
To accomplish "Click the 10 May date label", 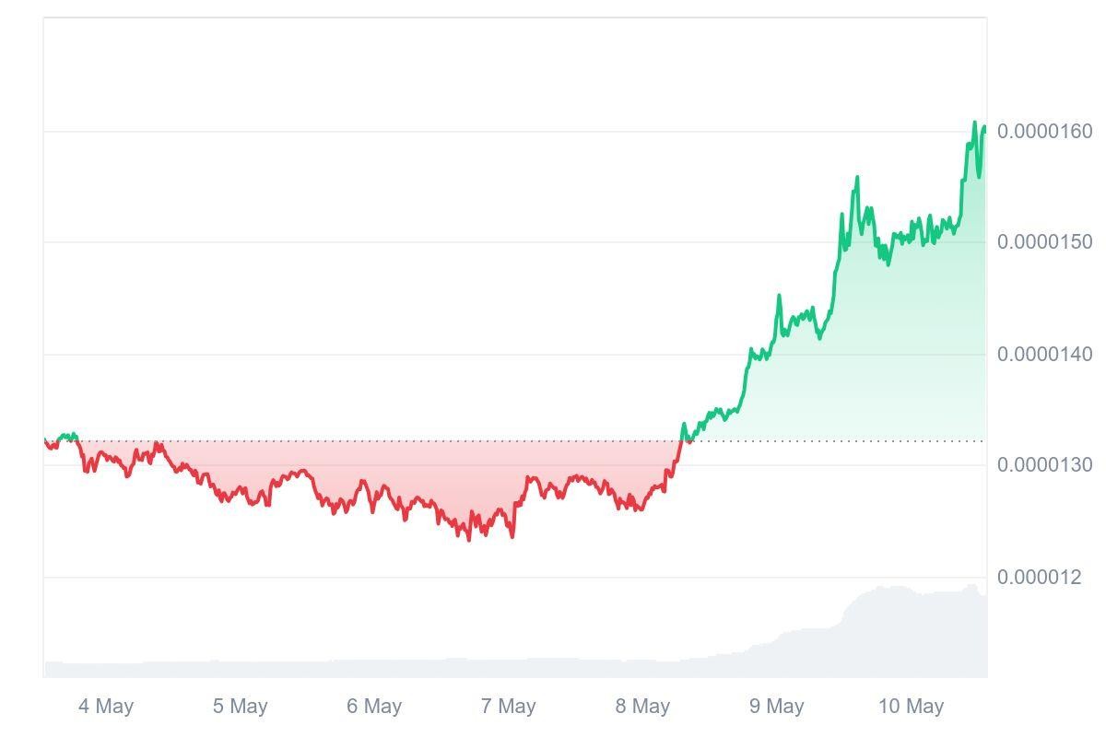I will point(911,707).
